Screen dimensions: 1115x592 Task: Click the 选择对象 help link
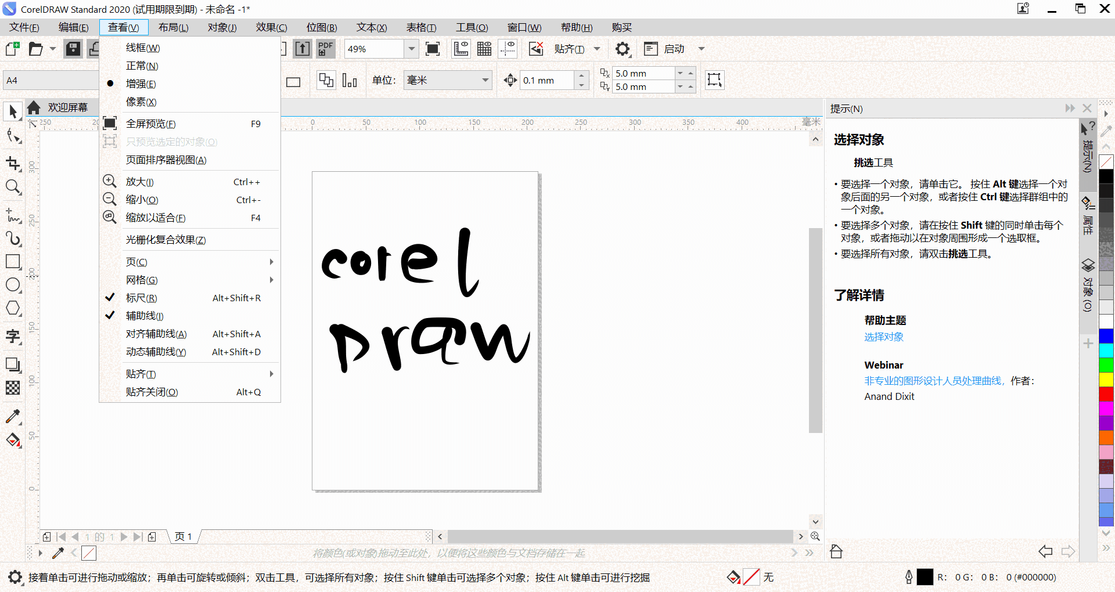pos(883,337)
